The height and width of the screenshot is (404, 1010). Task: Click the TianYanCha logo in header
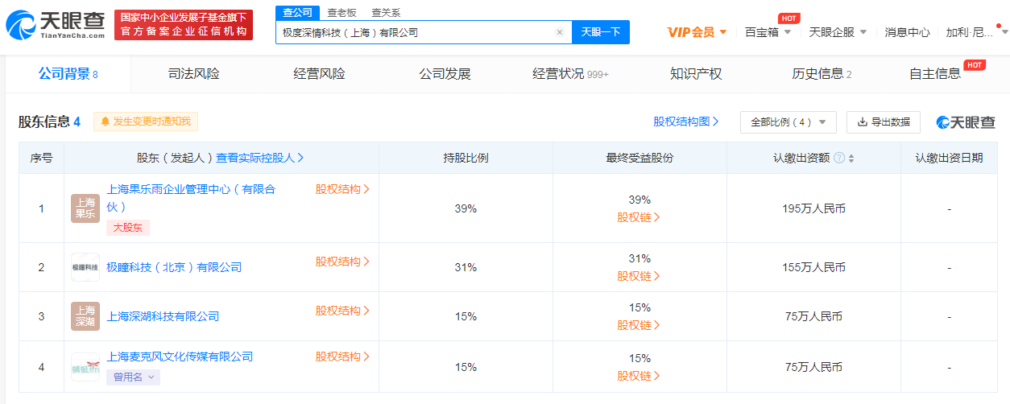pos(56,26)
